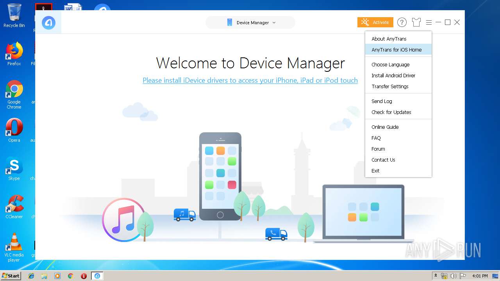Screen dimensions: 500x281
Task: Click Send Log menu item
Action: point(398,101)
